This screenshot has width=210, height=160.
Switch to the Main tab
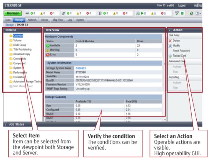pyautogui.click(x=8, y=20)
